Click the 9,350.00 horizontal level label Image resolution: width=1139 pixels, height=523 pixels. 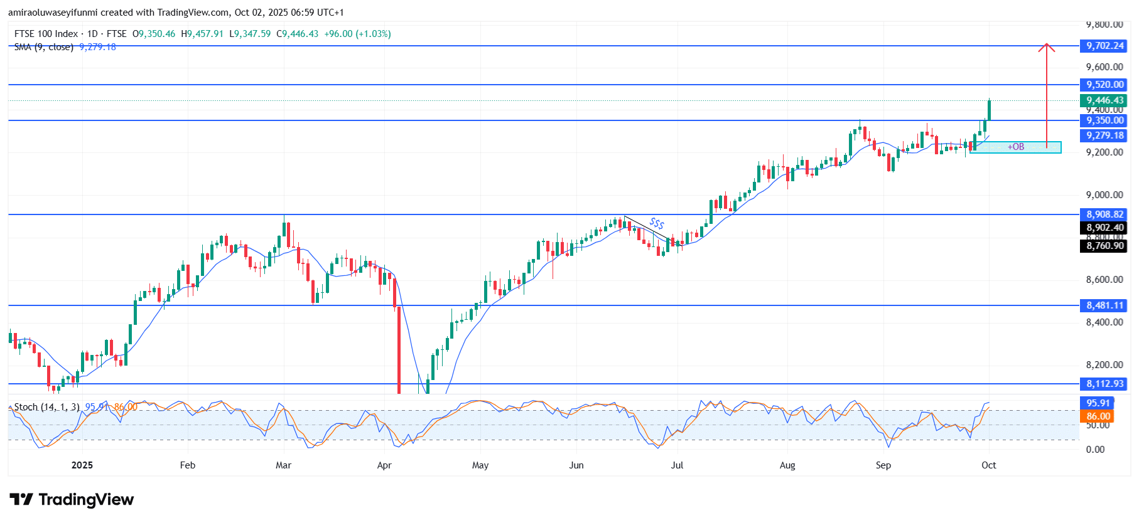(1104, 120)
